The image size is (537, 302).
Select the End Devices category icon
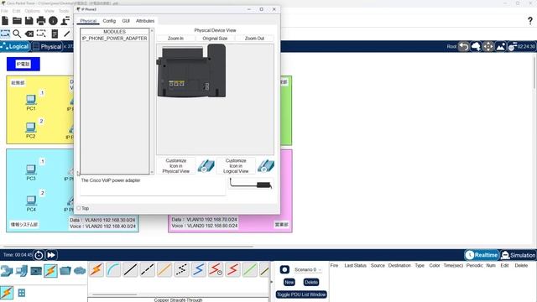(x=21, y=271)
